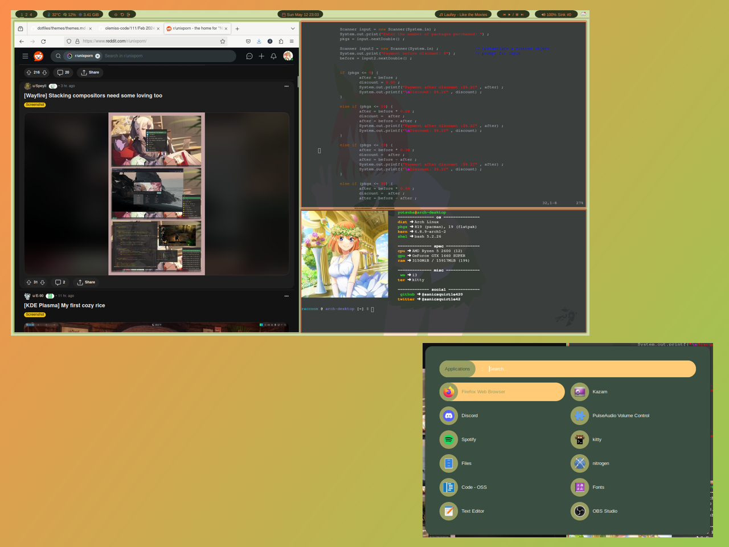The image size is (729, 547).
Task: Click the Wayfire post Screenshot flair
Action: point(35,105)
